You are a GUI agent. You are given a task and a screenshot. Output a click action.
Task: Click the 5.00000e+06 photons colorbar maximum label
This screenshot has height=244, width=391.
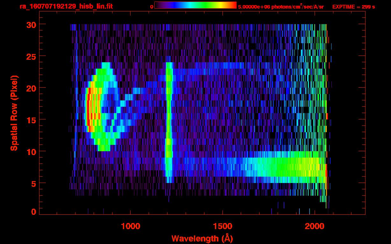tap(281, 6)
